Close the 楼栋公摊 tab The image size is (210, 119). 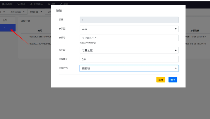pos(41,12)
